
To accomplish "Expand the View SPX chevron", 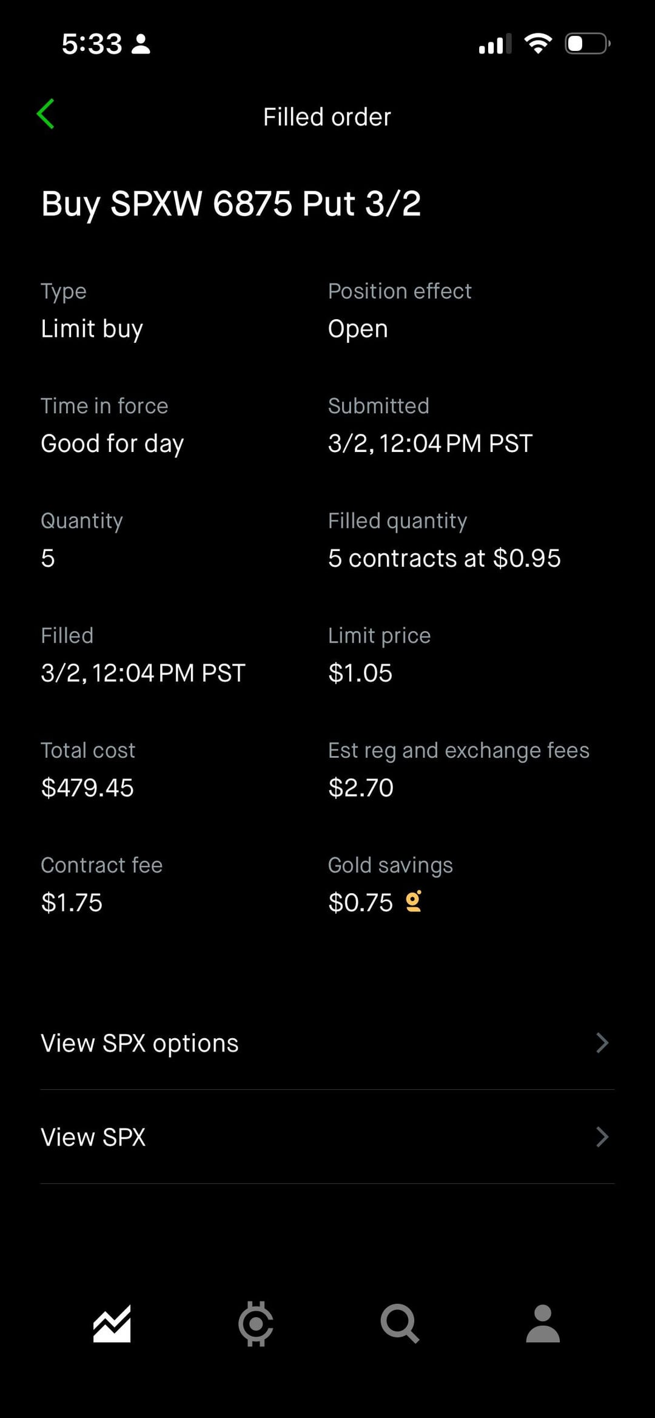I will (602, 1137).
